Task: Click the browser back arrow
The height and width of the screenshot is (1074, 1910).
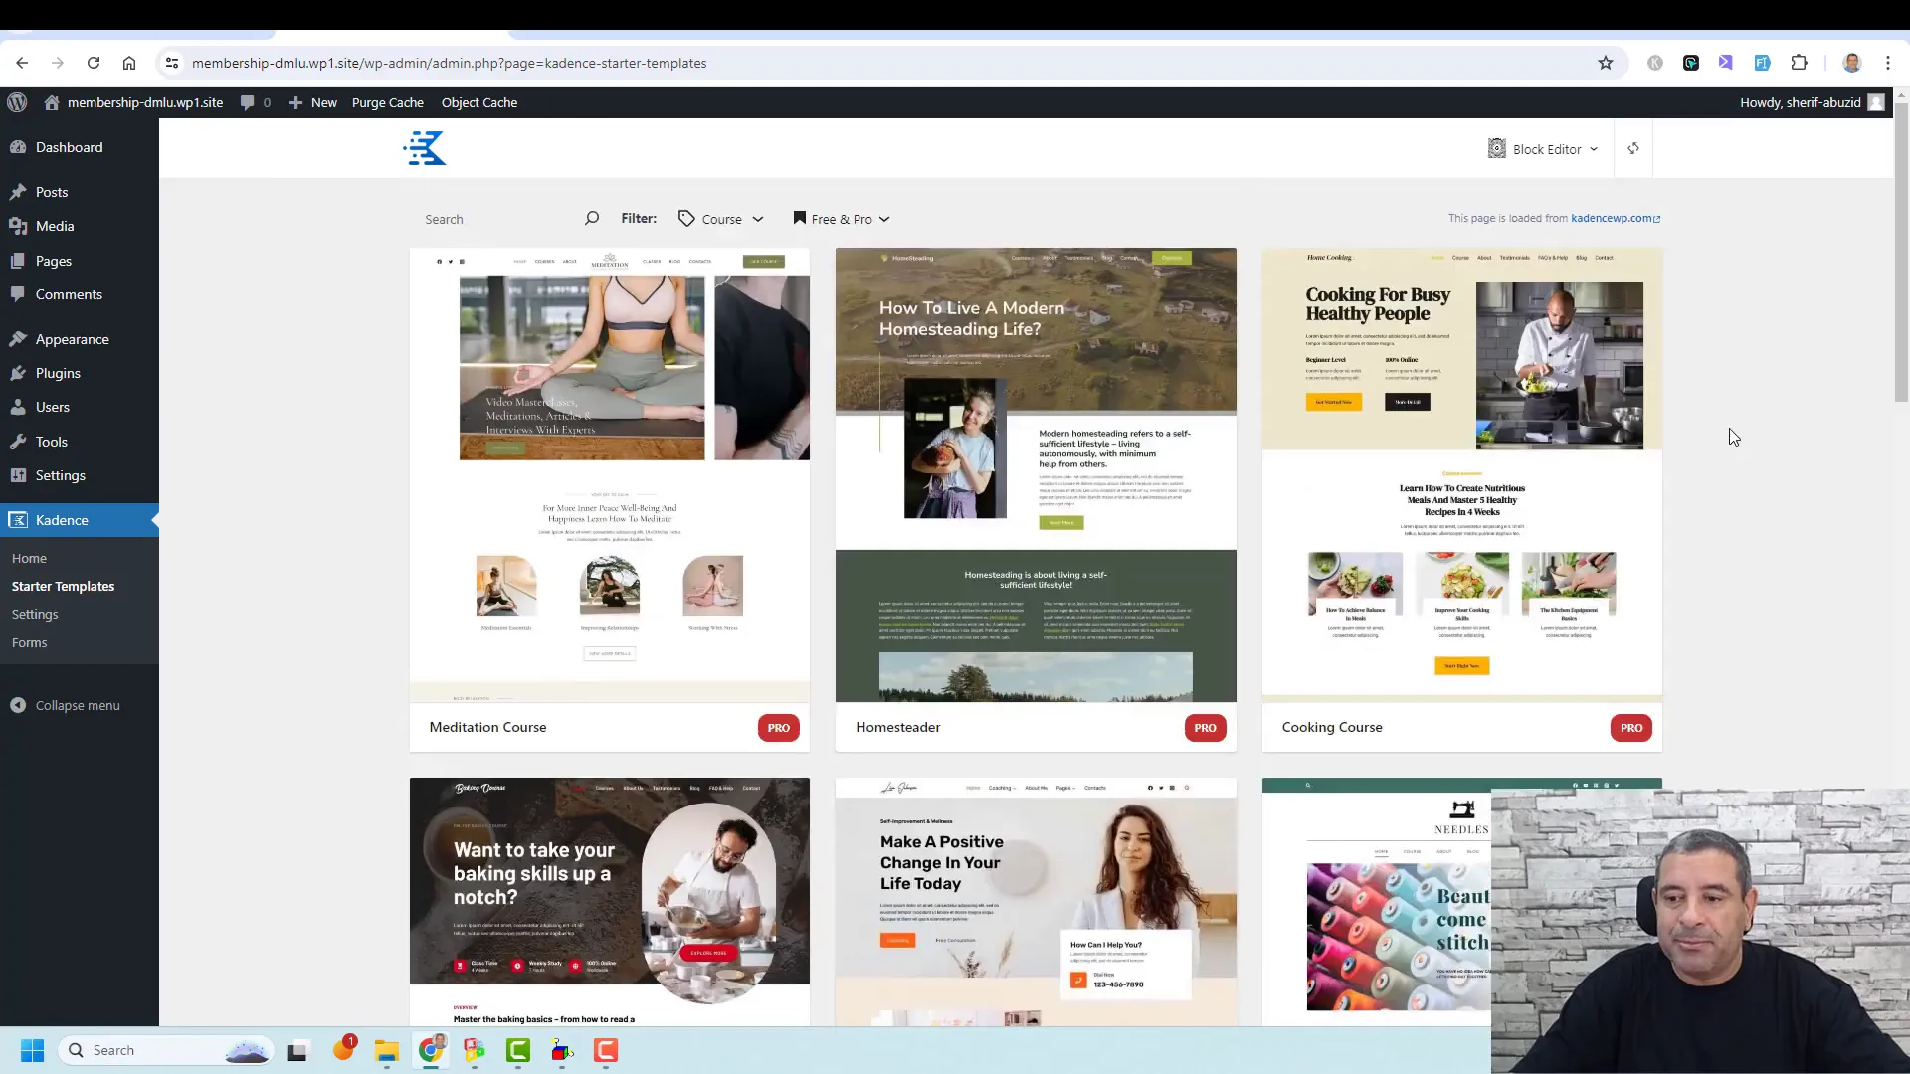Action: [22, 63]
